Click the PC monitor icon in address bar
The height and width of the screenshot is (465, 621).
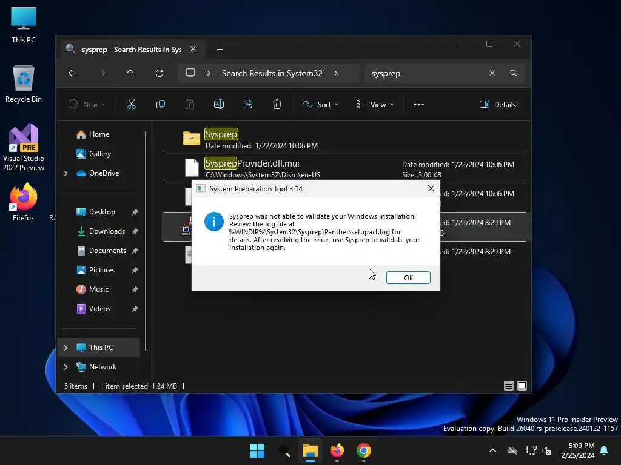(190, 73)
